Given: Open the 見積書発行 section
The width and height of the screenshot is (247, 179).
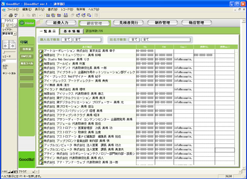Looking at the screenshot, I should point(129,23).
